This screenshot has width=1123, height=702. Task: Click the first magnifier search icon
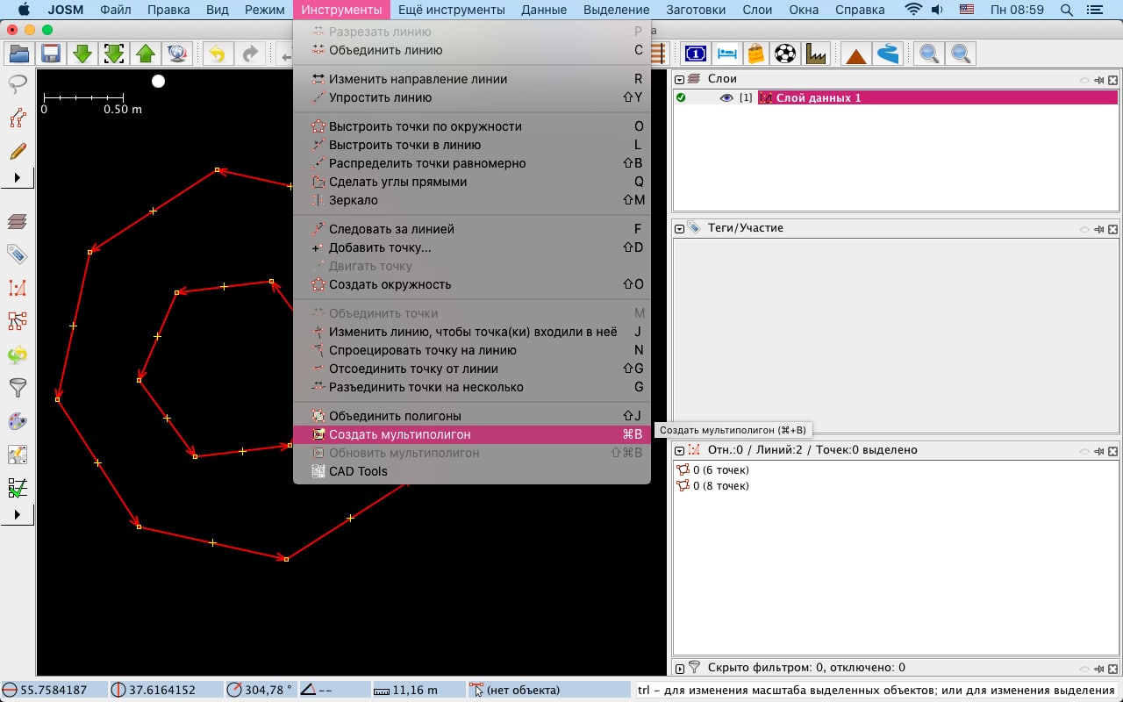pos(928,54)
